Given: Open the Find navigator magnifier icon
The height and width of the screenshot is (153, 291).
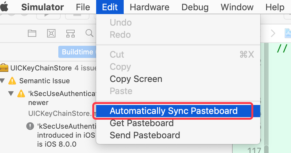Looking at the screenshot, I should [x=89, y=33].
